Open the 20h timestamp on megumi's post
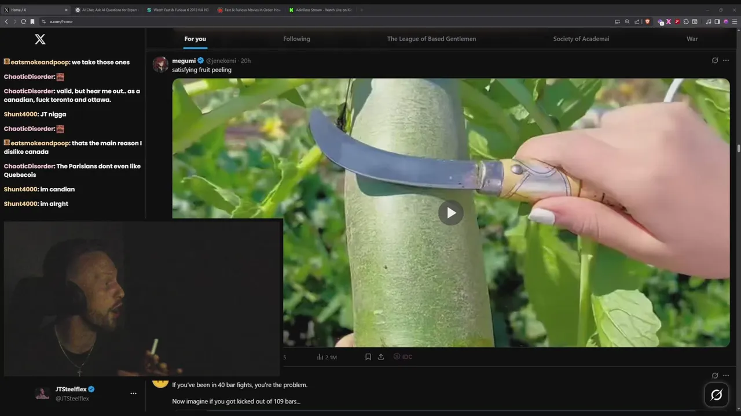 coord(246,61)
